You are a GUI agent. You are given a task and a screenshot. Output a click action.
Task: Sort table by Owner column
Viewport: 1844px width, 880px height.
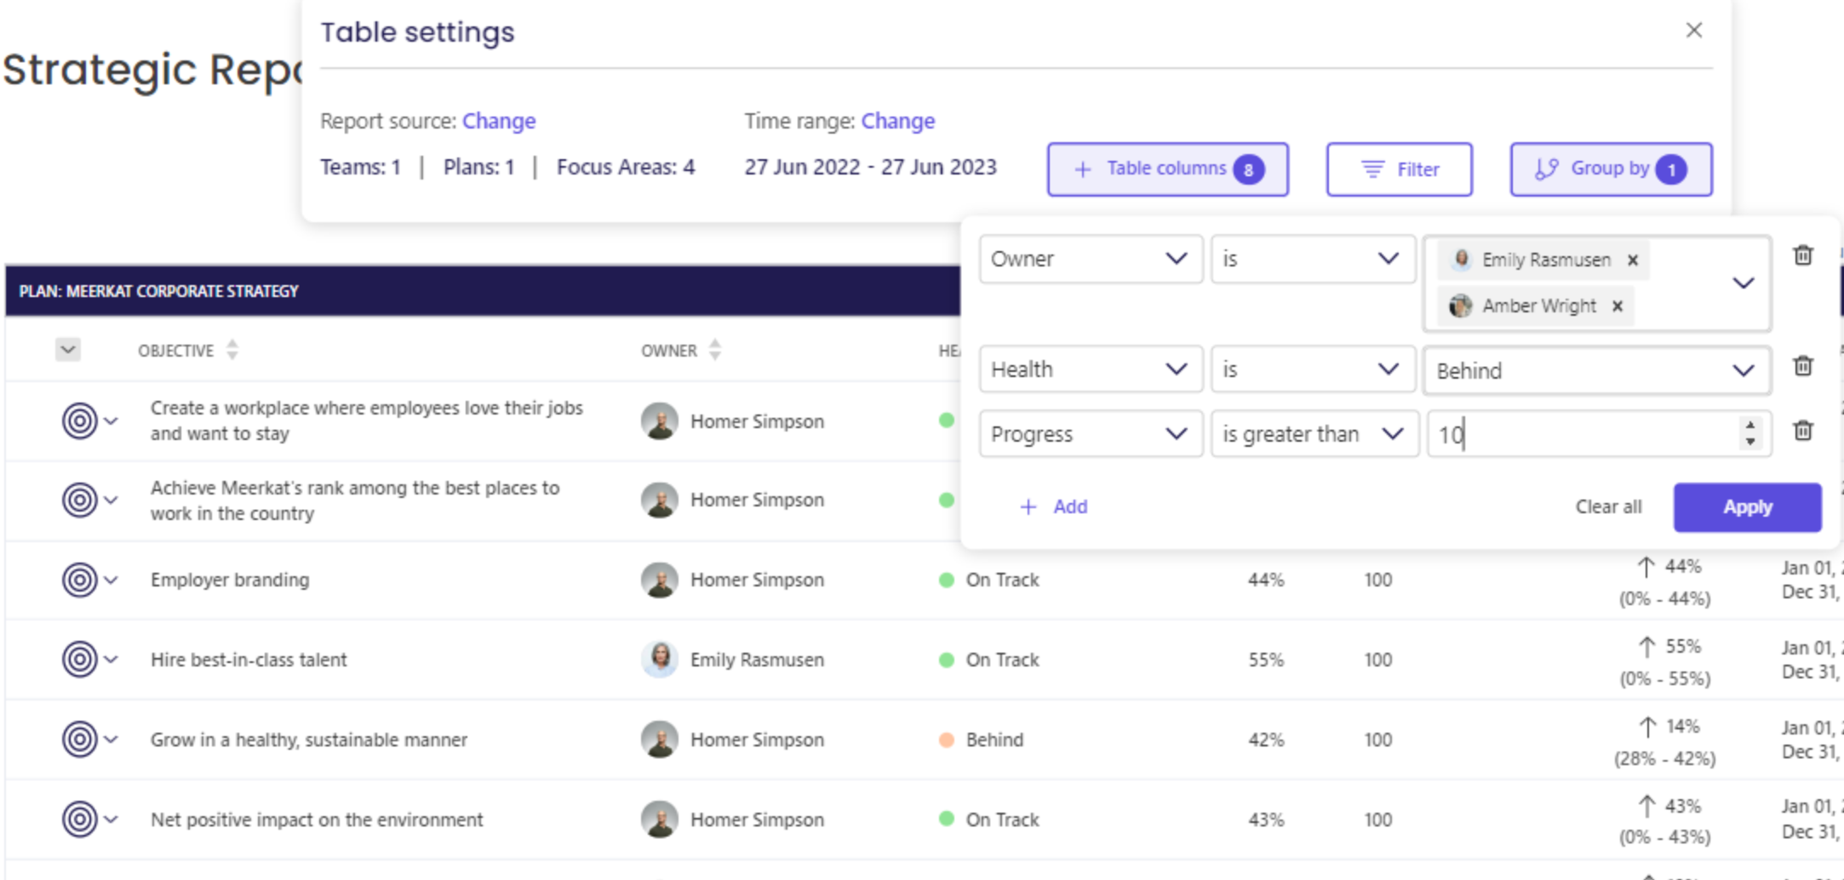click(715, 350)
